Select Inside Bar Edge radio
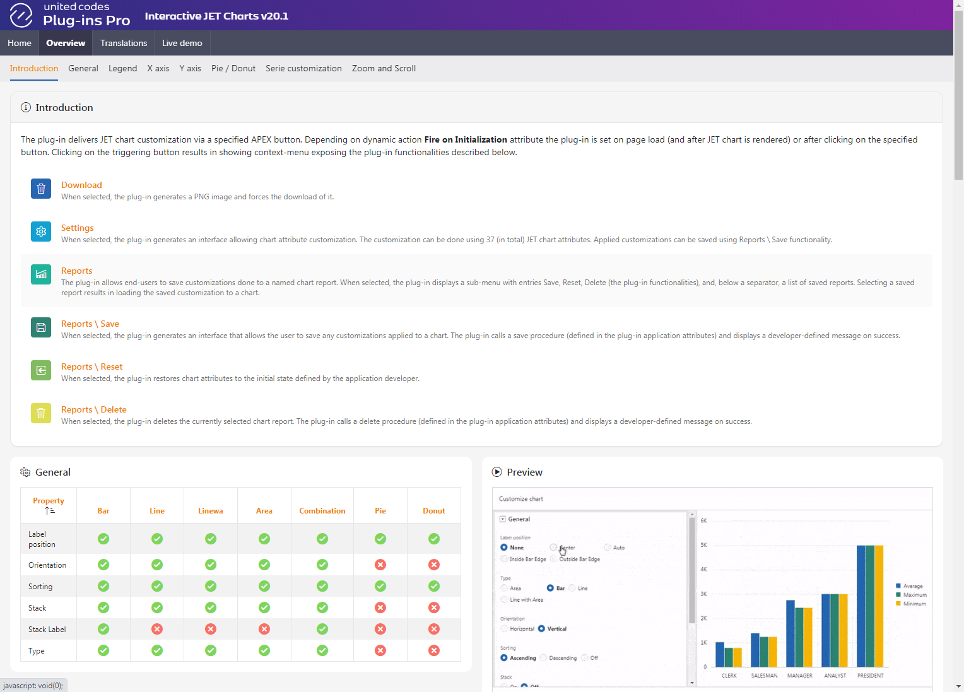Viewport: 964px width, 692px height. (x=504, y=559)
